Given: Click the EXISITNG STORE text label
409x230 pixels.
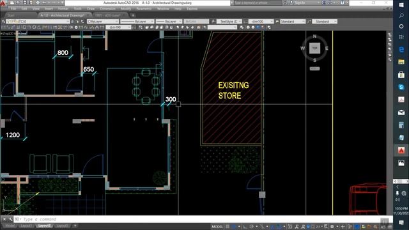Looking at the screenshot, I should (233, 91).
